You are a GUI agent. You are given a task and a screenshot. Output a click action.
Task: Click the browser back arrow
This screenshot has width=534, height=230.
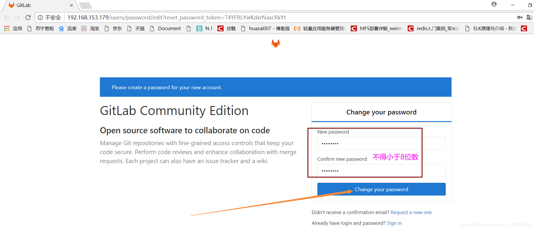7,17
